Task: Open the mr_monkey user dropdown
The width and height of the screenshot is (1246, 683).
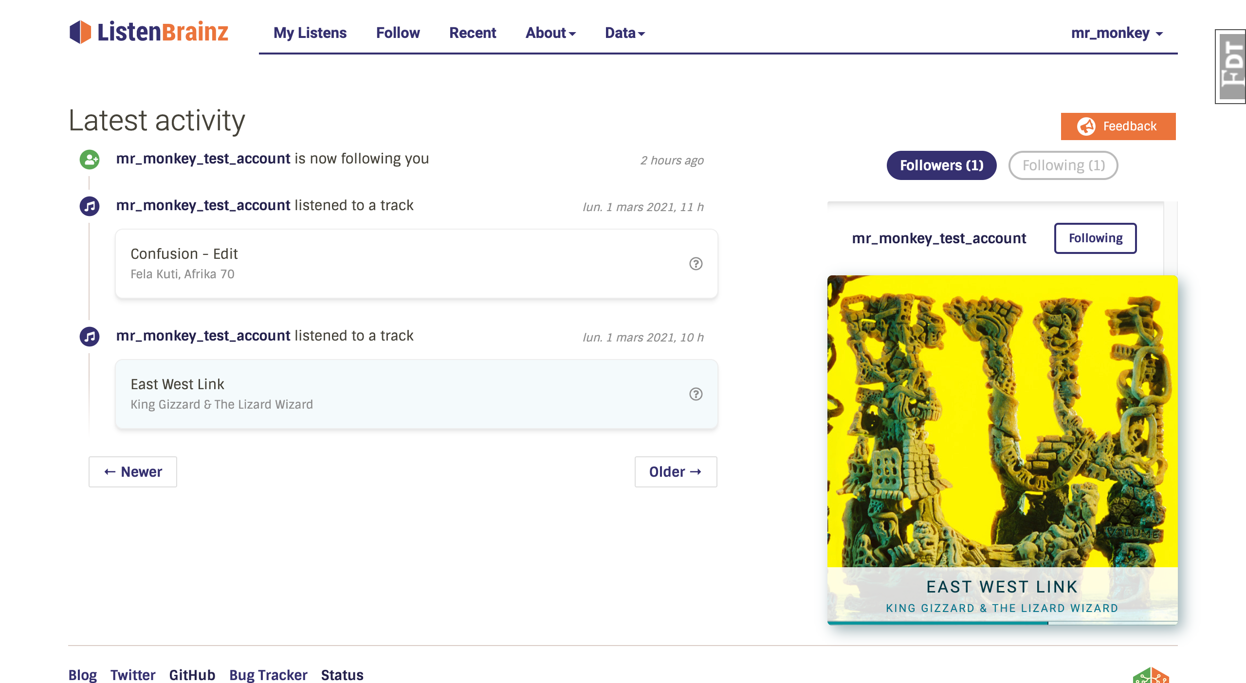Action: pos(1116,33)
